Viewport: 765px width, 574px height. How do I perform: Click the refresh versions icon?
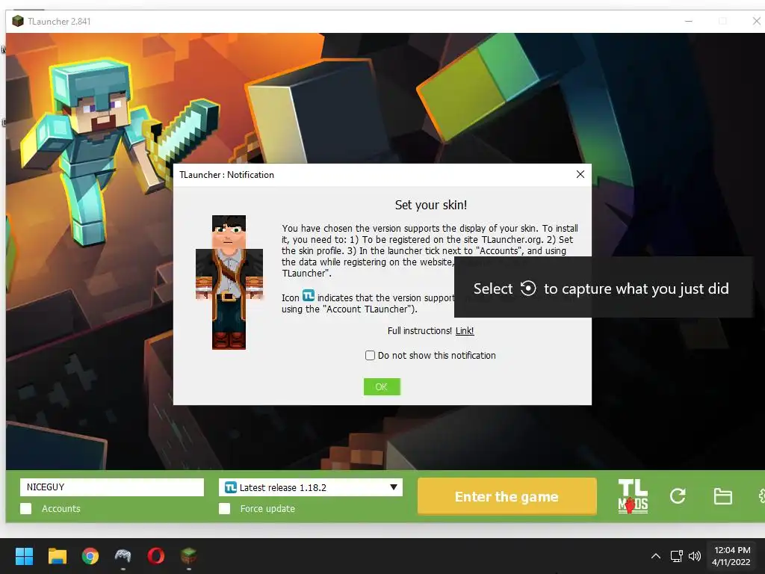[678, 496]
